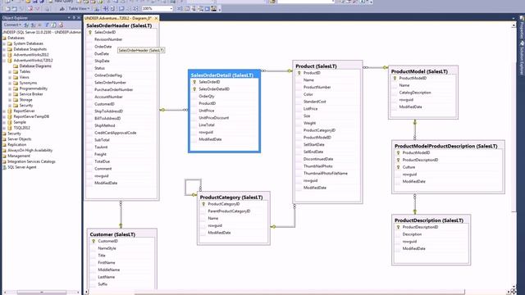Click the Culture column key icon
Viewport: 525px width, 295px height.
click(398, 167)
